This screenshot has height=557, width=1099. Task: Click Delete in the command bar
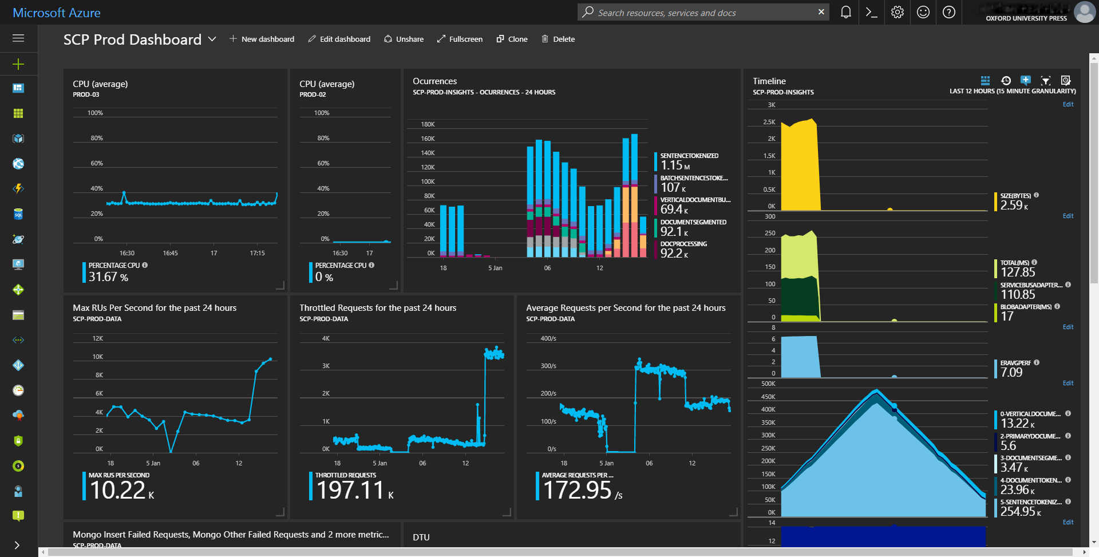tap(558, 39)
